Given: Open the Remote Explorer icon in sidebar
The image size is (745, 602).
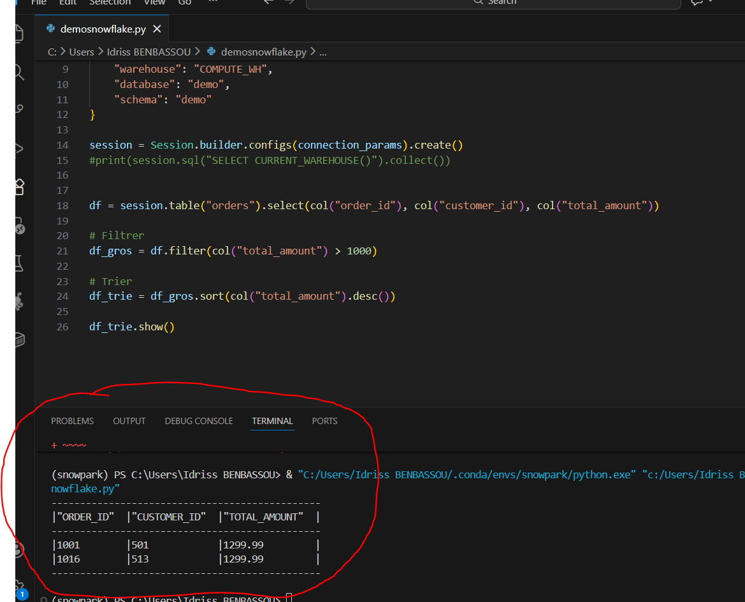Looking at the screenshot, I should point(19,224).
